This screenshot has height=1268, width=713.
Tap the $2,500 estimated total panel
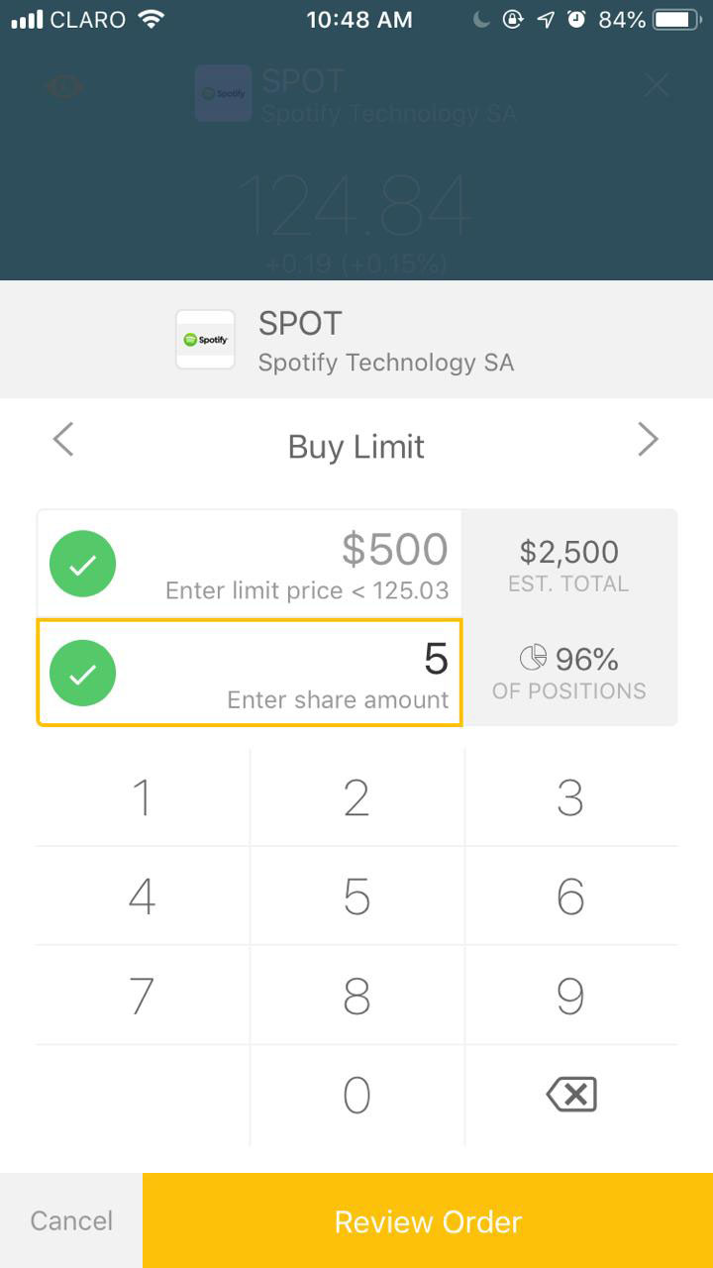click(x=569, y=565)
